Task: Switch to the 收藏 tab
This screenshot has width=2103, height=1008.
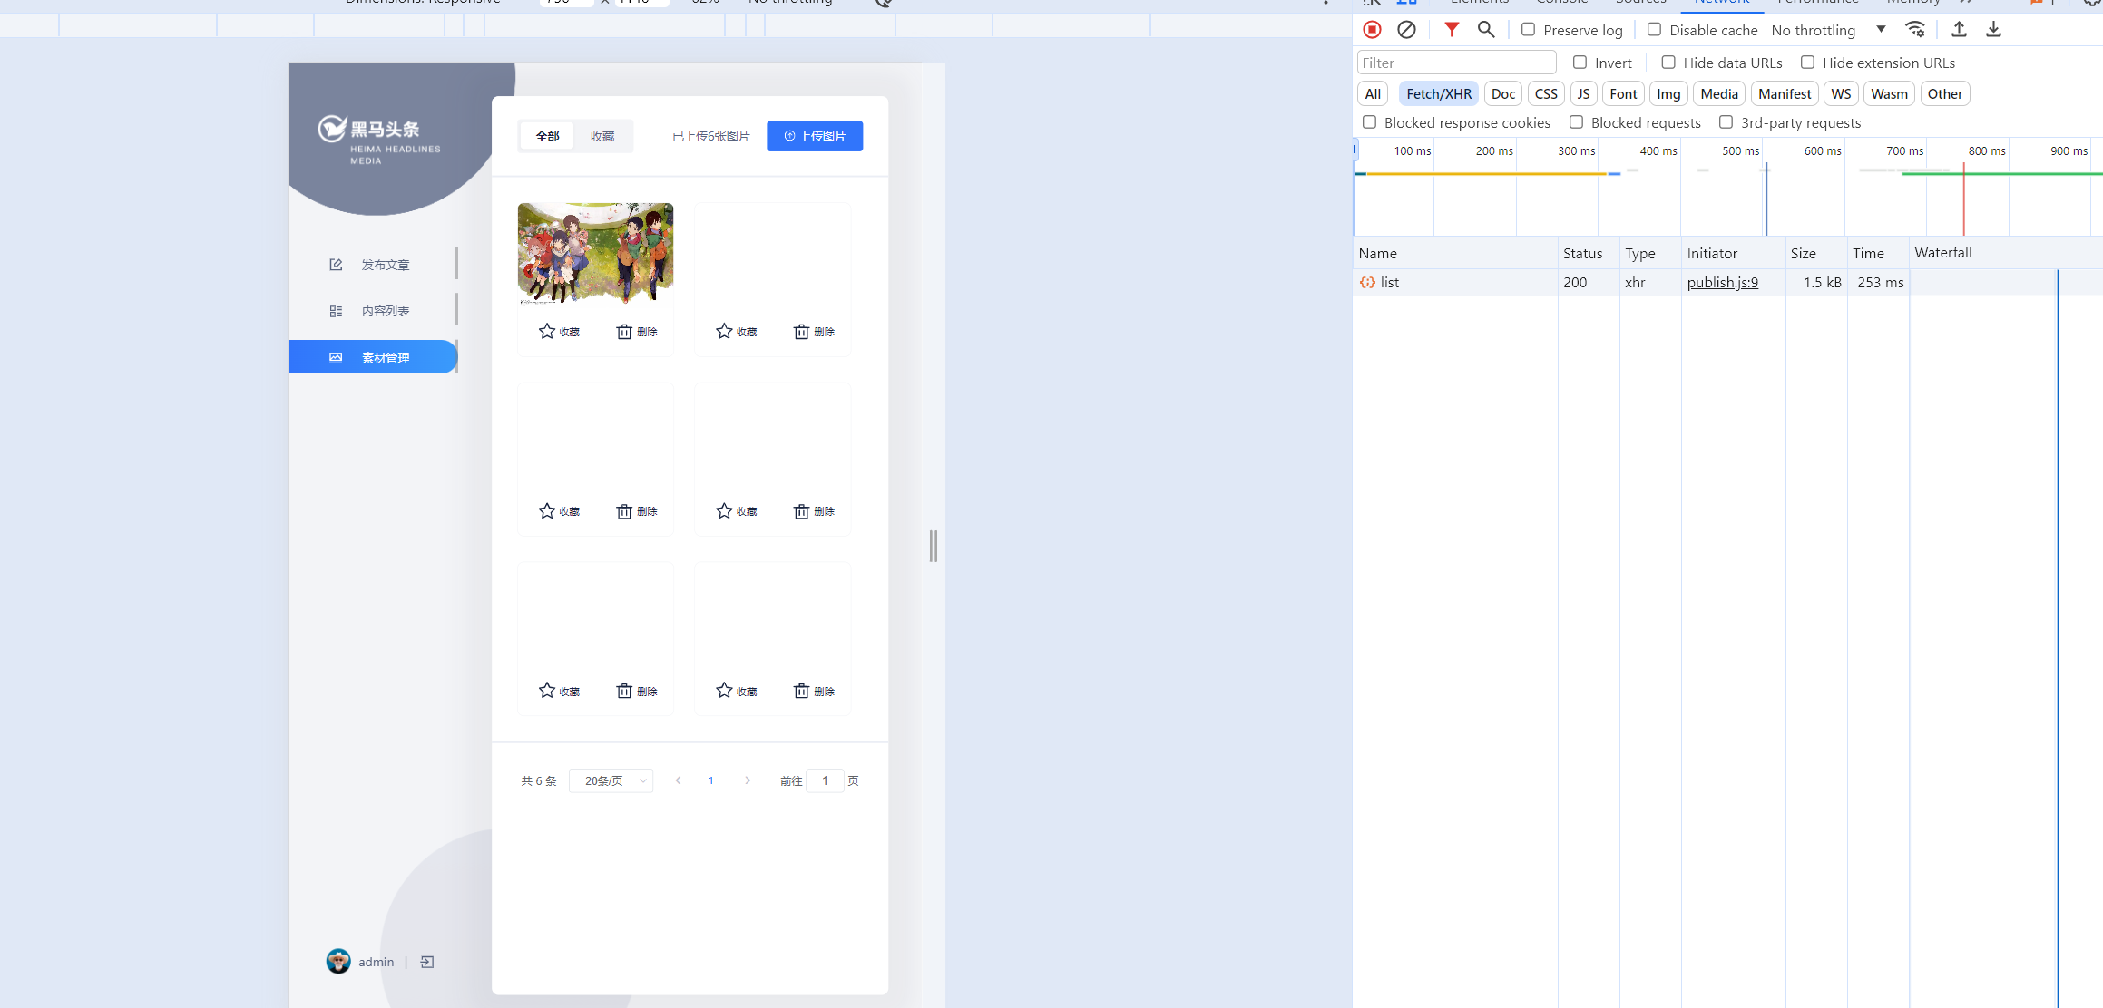Action: click(602, 136)
